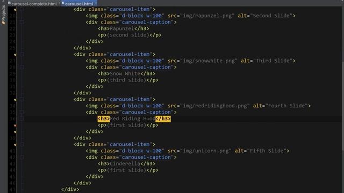Click the paragraph text "(third slide)"
Image resolution: width=344 pixels, height=193 pixels.
[126, 80]
